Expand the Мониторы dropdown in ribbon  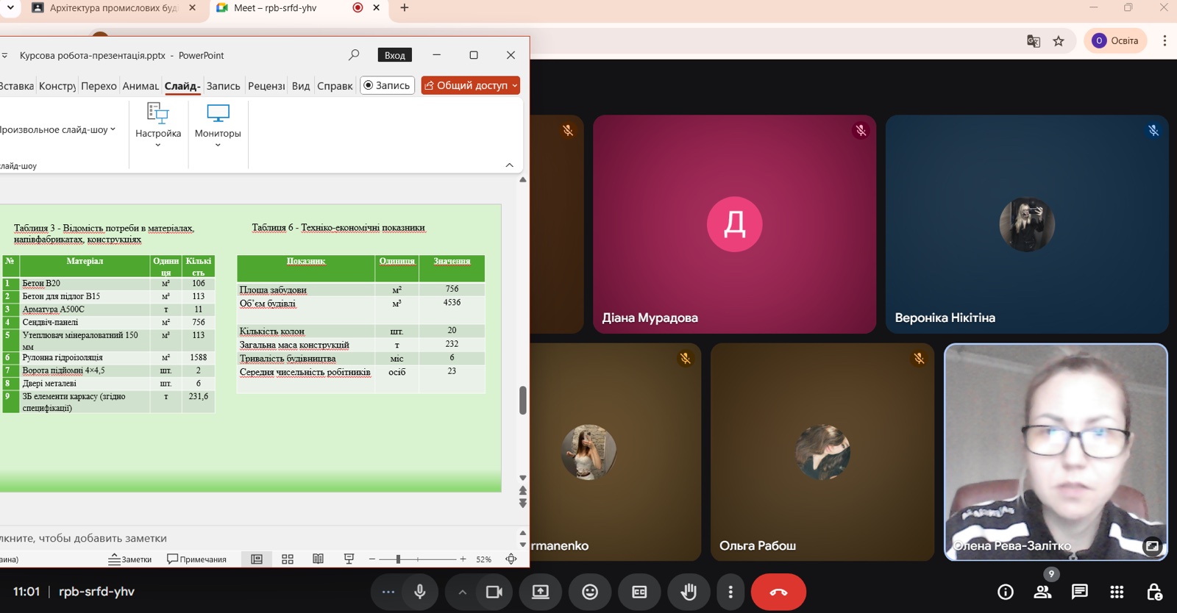[x=218, y=126]
